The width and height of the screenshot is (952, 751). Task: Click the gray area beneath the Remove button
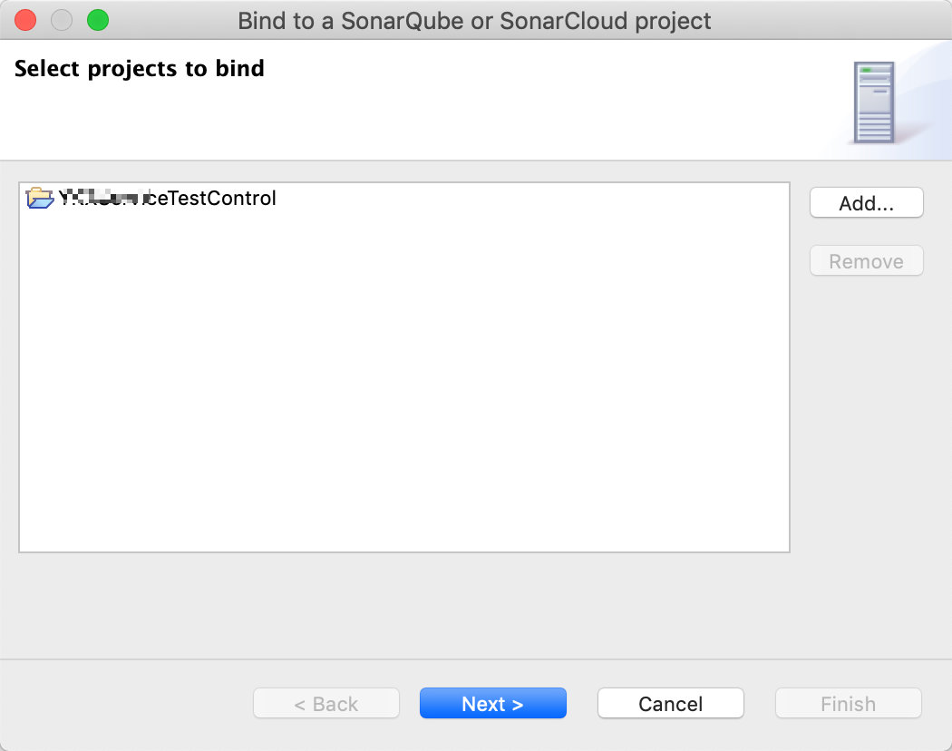[866, 408]
